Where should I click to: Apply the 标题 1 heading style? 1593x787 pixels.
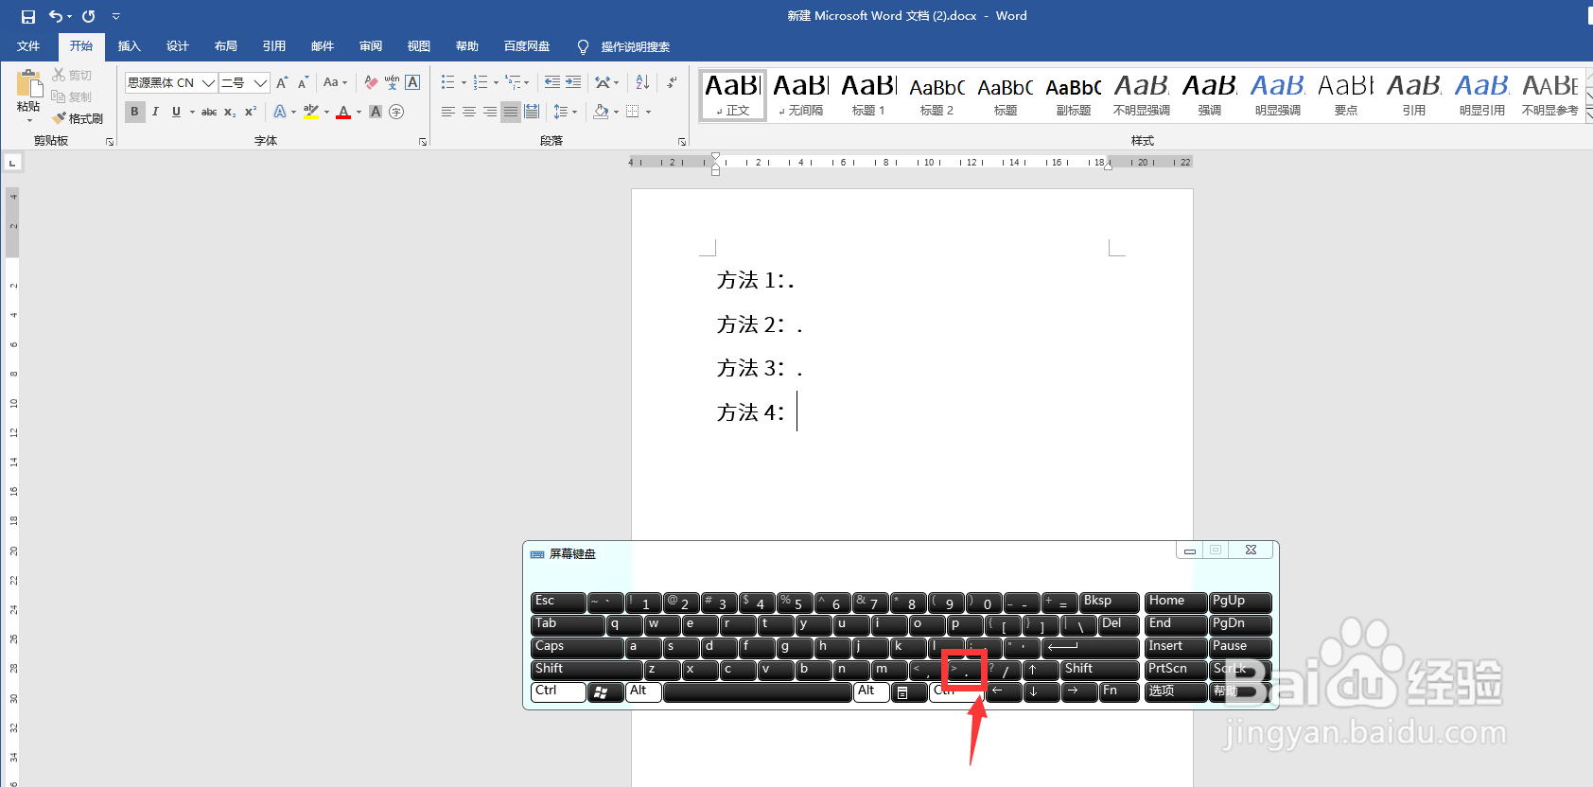point(868,95)
